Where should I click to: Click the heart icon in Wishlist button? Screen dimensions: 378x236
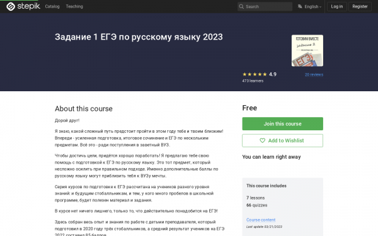[x=262, y=140]
